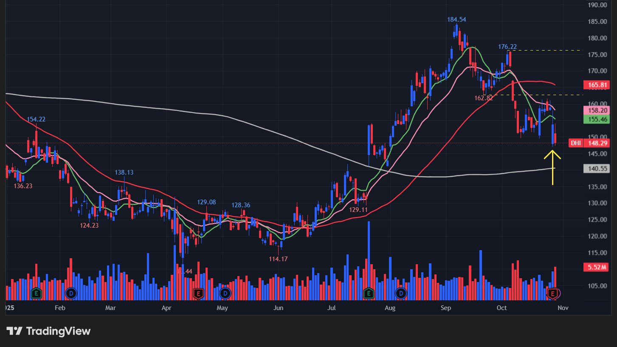Click the dividend D icon near February
The height and width of the screenshot is (347, 617).
pyautogui.click(x=71, y=293)
